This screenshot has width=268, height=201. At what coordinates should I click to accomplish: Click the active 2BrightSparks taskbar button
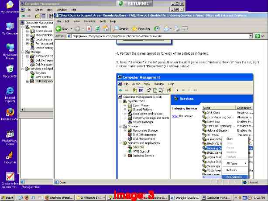185,198
